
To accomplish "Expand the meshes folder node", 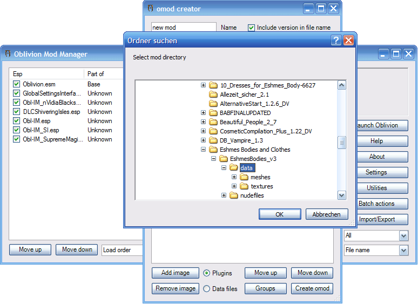I will [234, 177].
